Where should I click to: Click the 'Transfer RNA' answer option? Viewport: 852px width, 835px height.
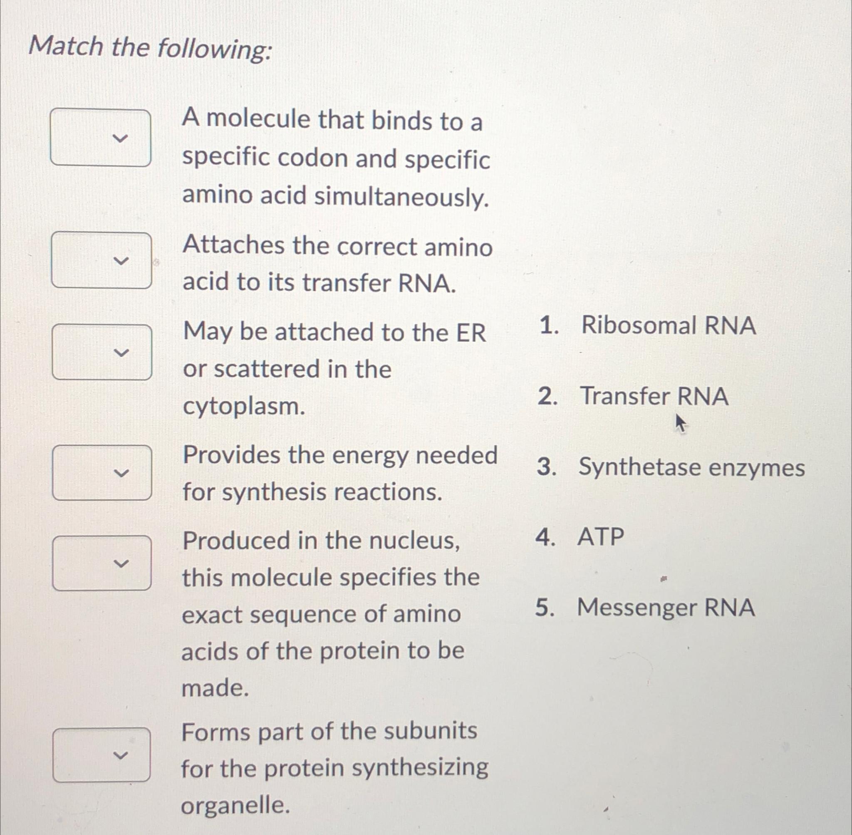tap(654, 396)
